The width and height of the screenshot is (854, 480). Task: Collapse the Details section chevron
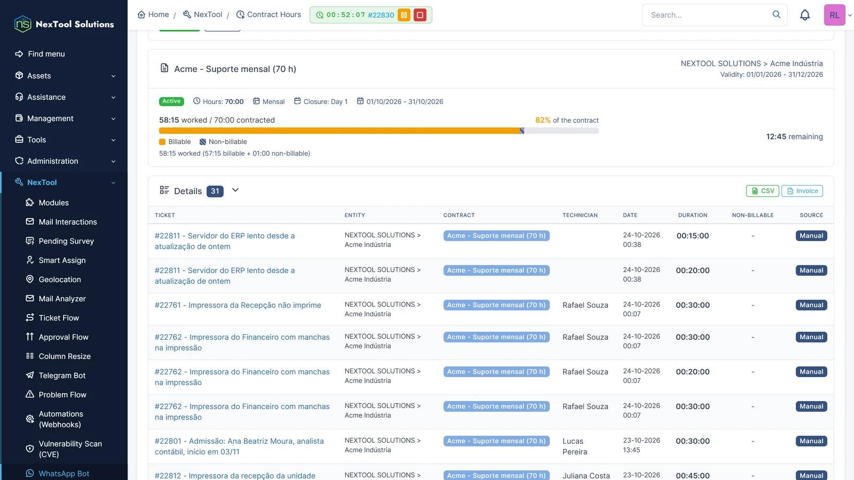(235, 190)
